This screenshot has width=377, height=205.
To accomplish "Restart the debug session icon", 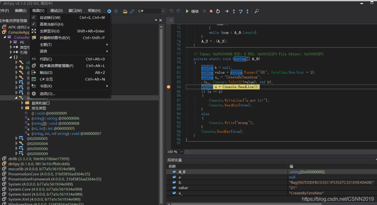I will pos(218,11).
